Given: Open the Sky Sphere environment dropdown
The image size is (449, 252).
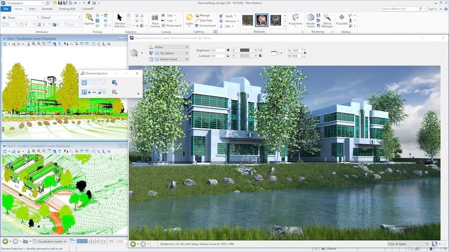Looking at the screenshot, I should click(171, 53).
